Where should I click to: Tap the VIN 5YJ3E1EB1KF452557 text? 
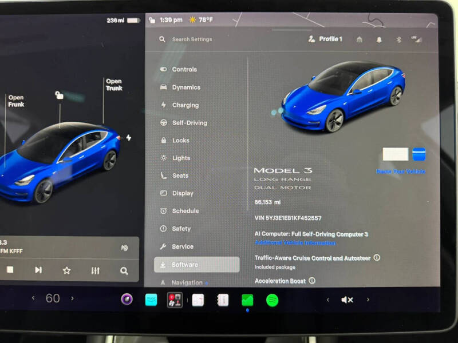(288, 218)
